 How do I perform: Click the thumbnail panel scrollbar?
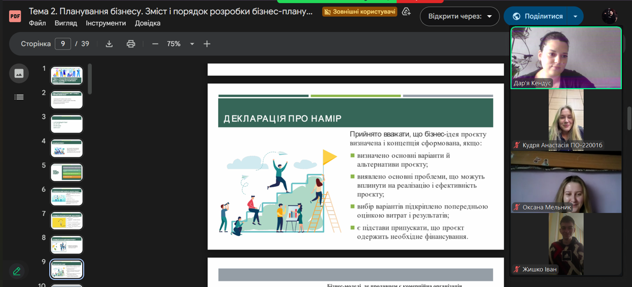tap(90, 79)
